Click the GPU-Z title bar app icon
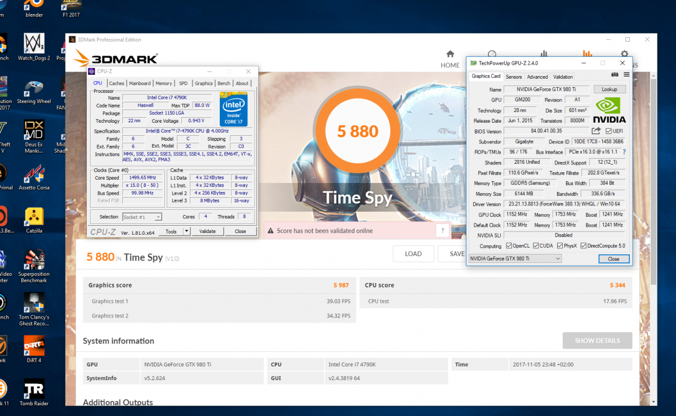The width and height of the screenshot is (676, 416). (474, 63)
